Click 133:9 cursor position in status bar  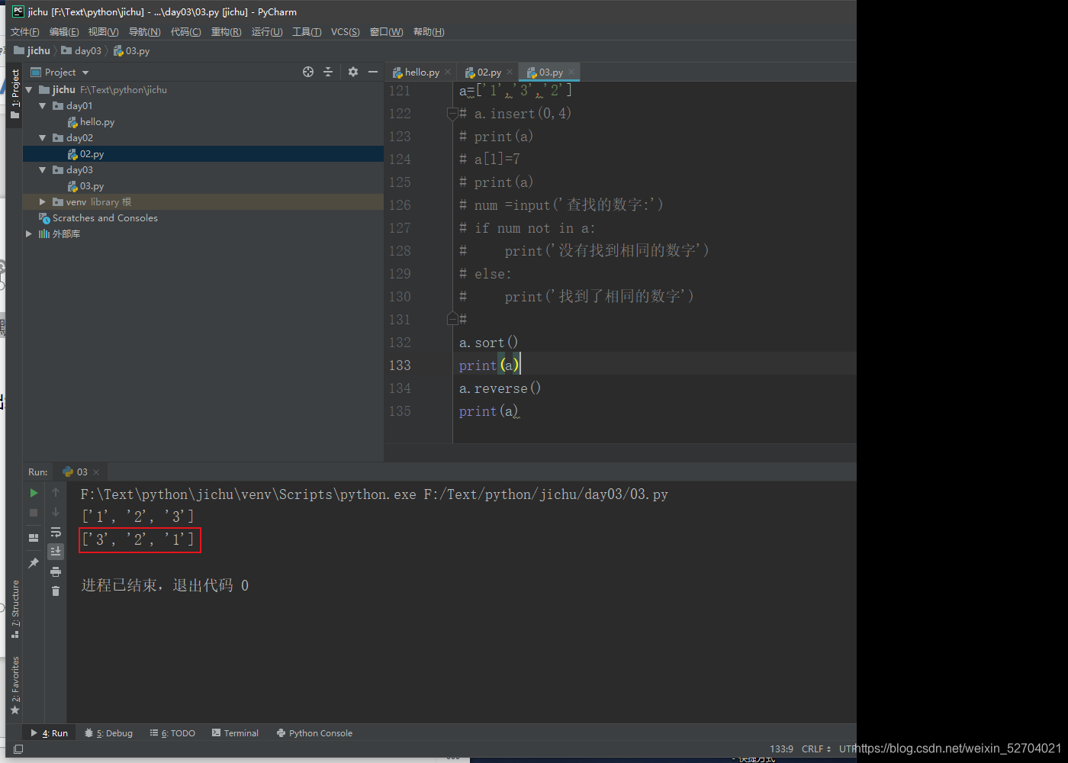781,749
